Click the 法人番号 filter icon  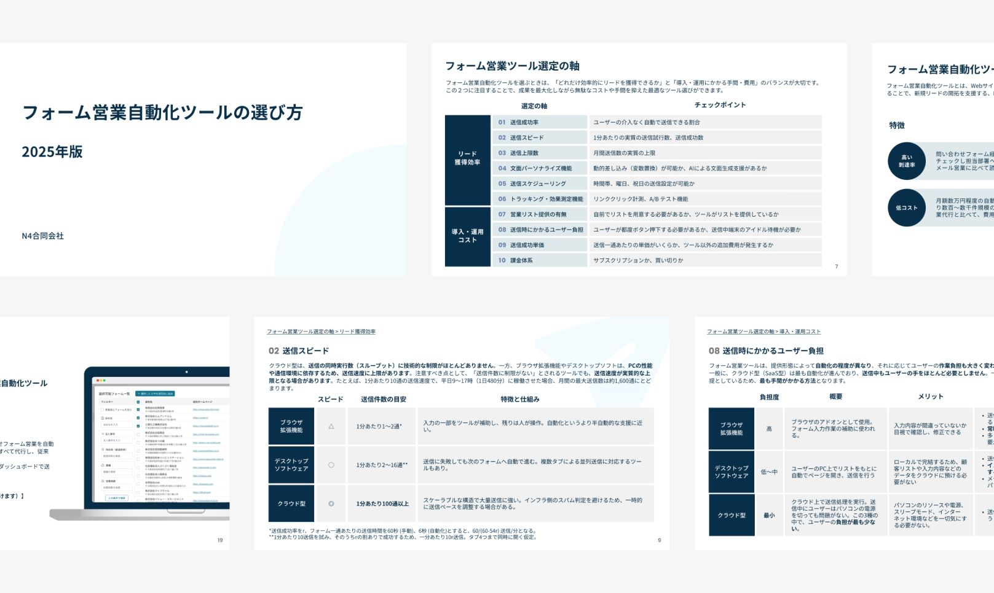point(103,433)
